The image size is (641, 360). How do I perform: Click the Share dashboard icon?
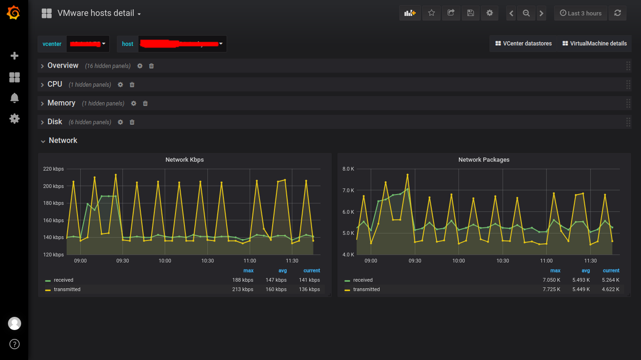[x=451, y=13]
